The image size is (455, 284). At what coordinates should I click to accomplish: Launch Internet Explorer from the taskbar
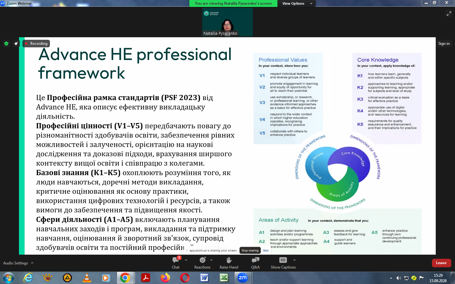click(28, 278)
